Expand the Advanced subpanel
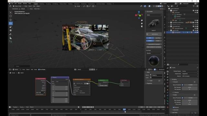Image resolution: width=207 pixels, height=116 pixels. click(x=176, y=110)
